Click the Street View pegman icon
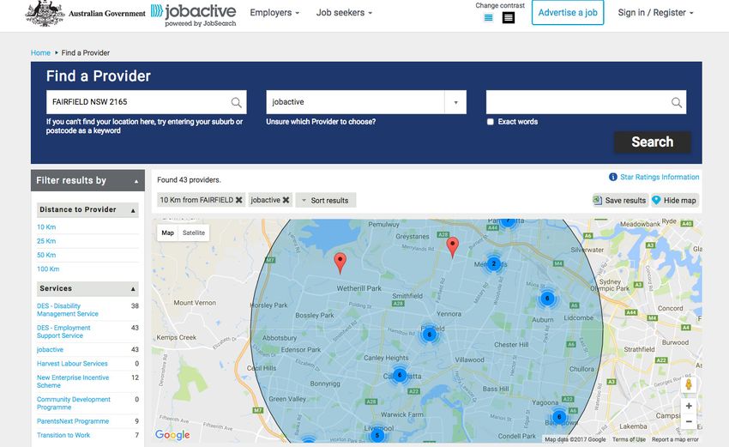The image size is (729, 447). pyautogui.click(x=689, y=384)
